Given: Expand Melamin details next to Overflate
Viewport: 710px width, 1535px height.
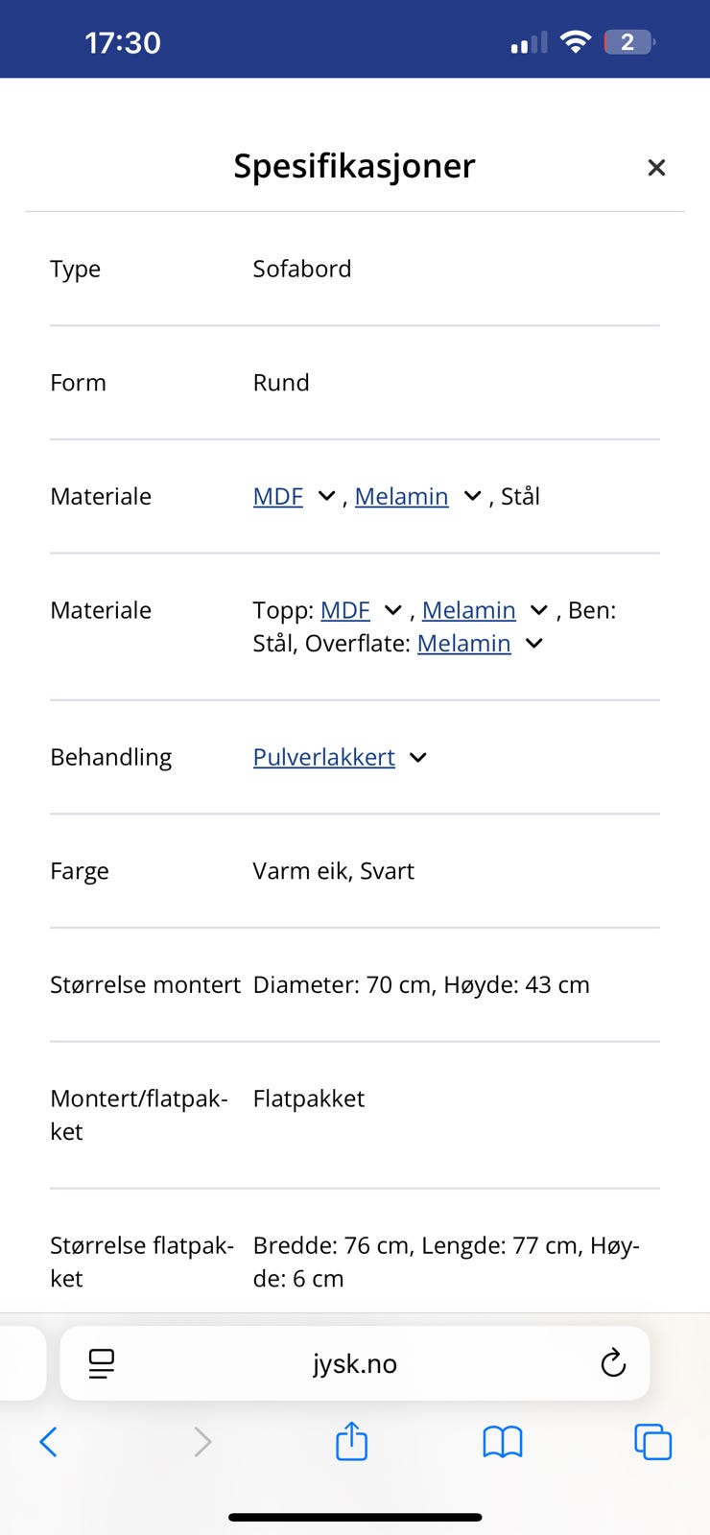Looking at the screenshot, I should (533, 644).
